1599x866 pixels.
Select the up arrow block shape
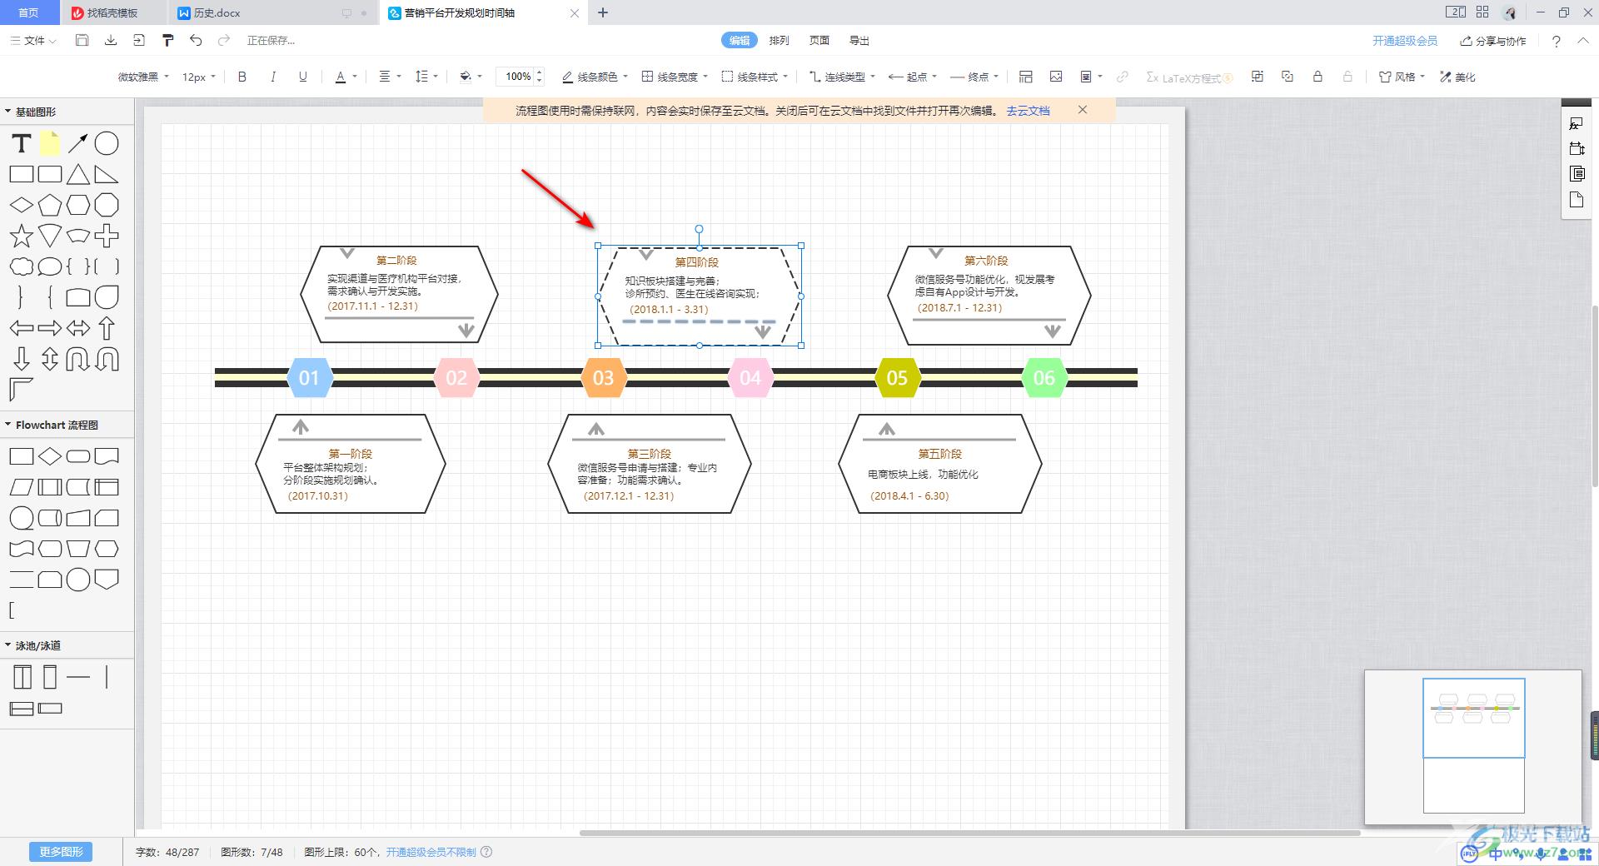[x=107, y=328]
